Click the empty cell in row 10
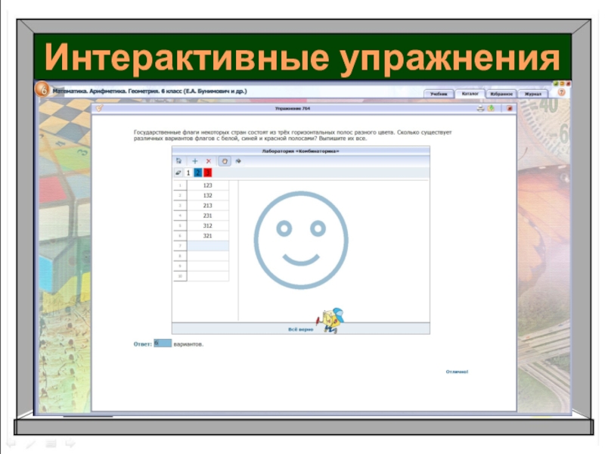Image resolution: width=605 pixels, height=454 pixels. coord(207,275)
